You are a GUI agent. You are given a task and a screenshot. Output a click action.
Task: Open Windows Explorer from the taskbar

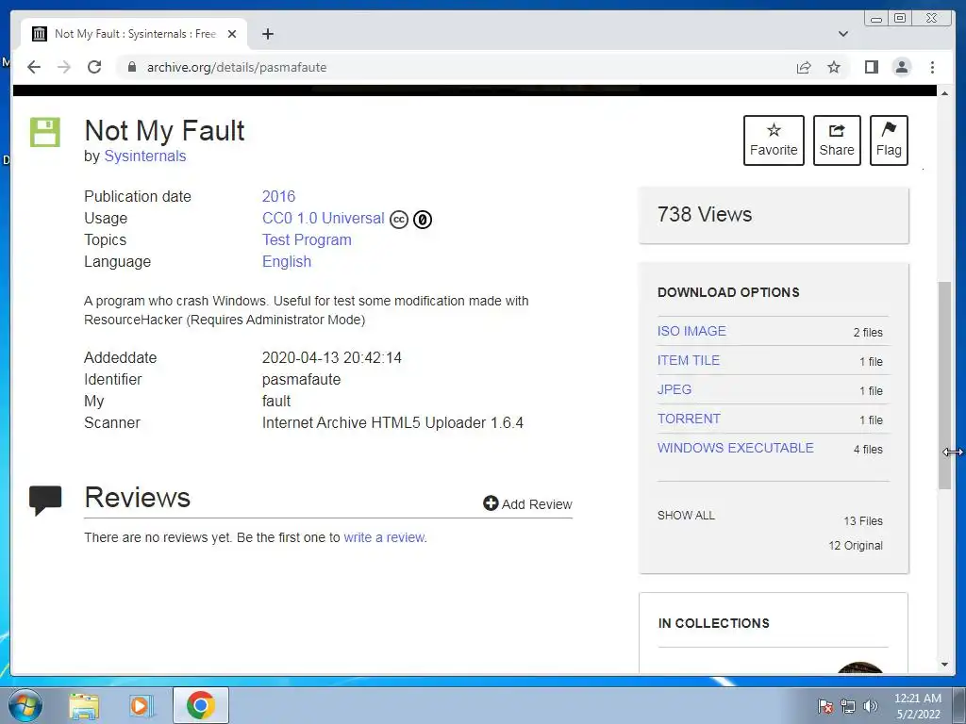click(x=84, y=706)
